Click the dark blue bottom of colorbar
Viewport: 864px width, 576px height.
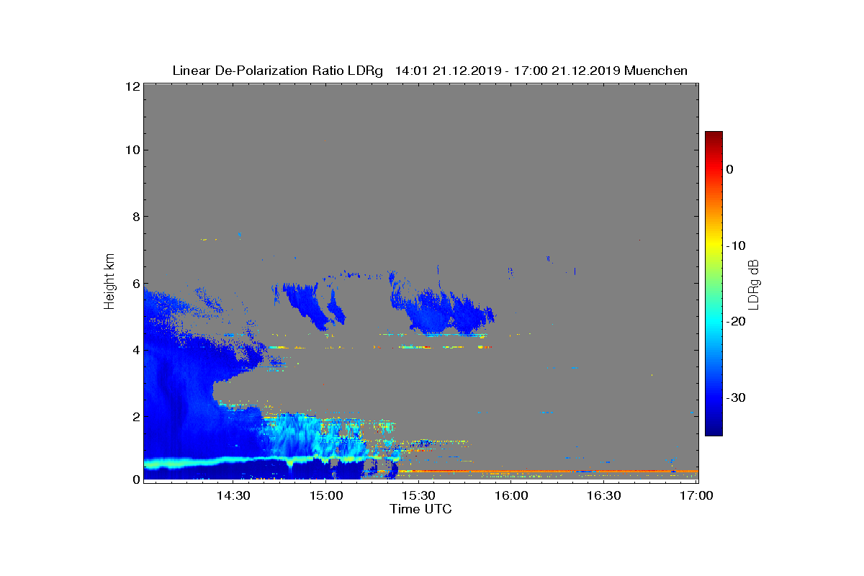pyautogui.click(x=714, y=431)
